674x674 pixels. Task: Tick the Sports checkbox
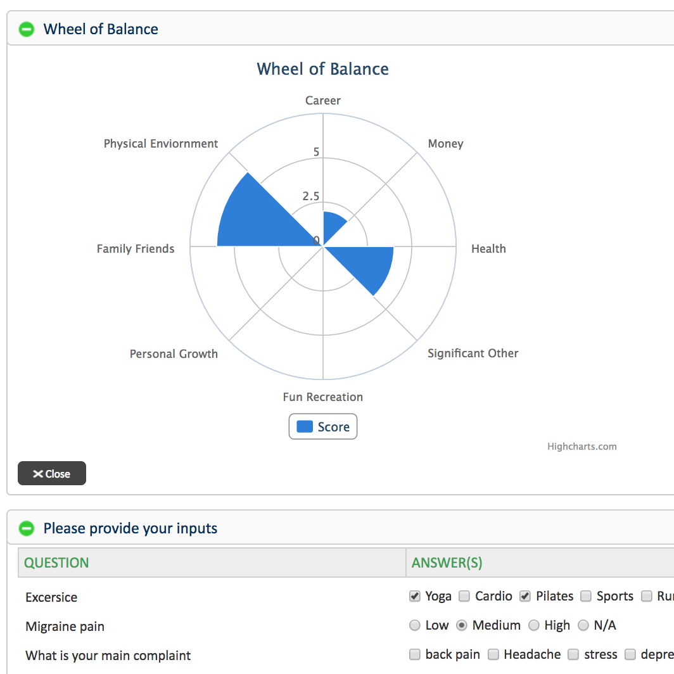click(x=586, y=596)
